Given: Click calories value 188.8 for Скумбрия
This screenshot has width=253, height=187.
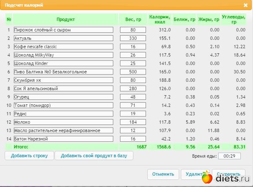Looking at the screenshot, I should click(165, 80).
